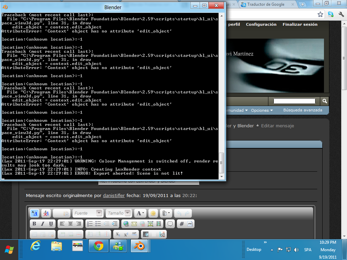Open a new Chrome tab

click(x=303, y=4)
